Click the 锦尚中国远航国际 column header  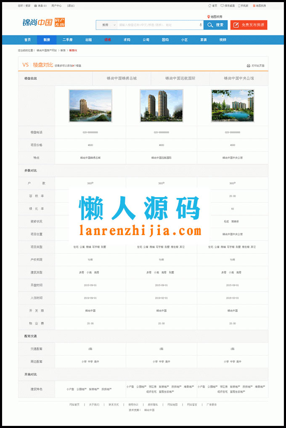180,78
